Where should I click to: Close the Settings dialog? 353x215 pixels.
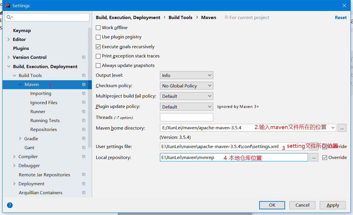[344, 5]
